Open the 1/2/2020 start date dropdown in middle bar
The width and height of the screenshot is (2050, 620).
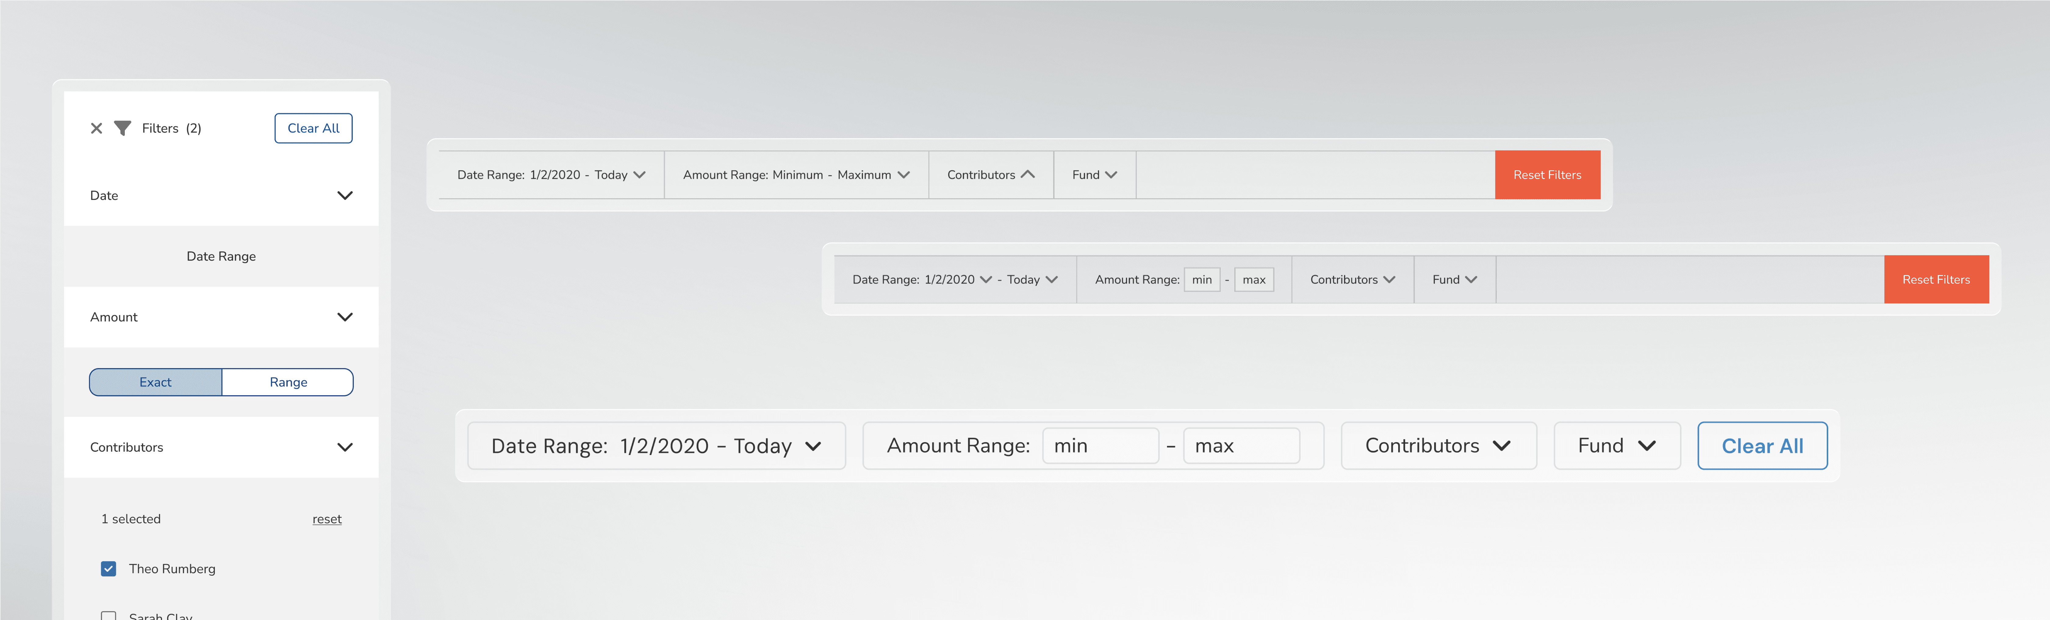point(986,279)
